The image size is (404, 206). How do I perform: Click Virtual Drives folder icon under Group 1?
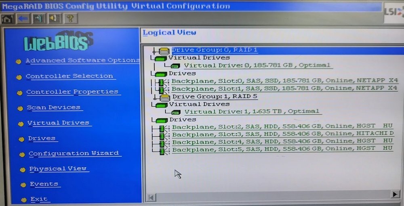pos(161,105)
